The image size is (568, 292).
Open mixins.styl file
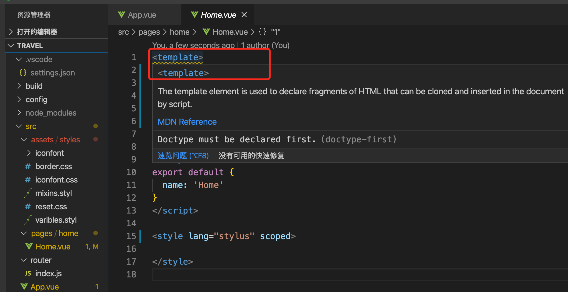[x=54, y=193]
